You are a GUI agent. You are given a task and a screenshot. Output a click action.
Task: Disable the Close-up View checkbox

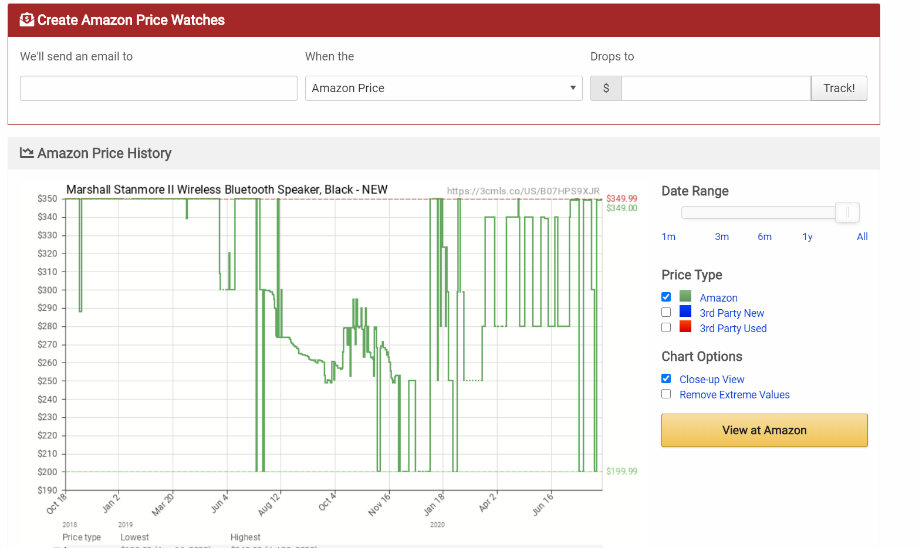(666, 378)
